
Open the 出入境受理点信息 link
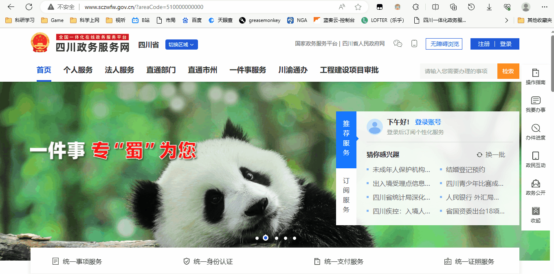point(401,183)
